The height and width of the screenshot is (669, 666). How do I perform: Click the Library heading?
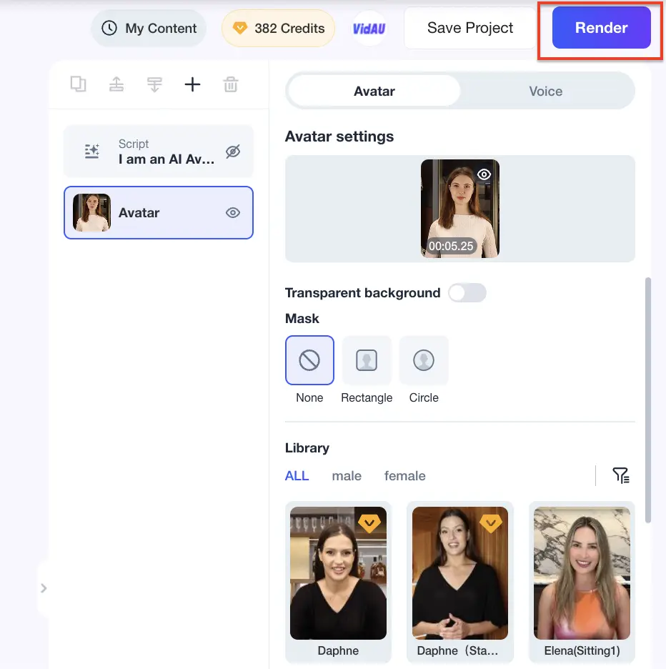point(307,448)
